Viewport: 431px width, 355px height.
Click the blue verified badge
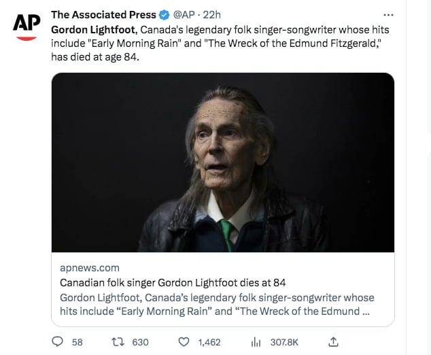[165, 15]
